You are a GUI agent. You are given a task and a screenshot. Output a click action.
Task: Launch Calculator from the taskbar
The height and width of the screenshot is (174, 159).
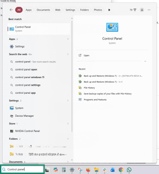pyautogui.click(x=64, y=170)
